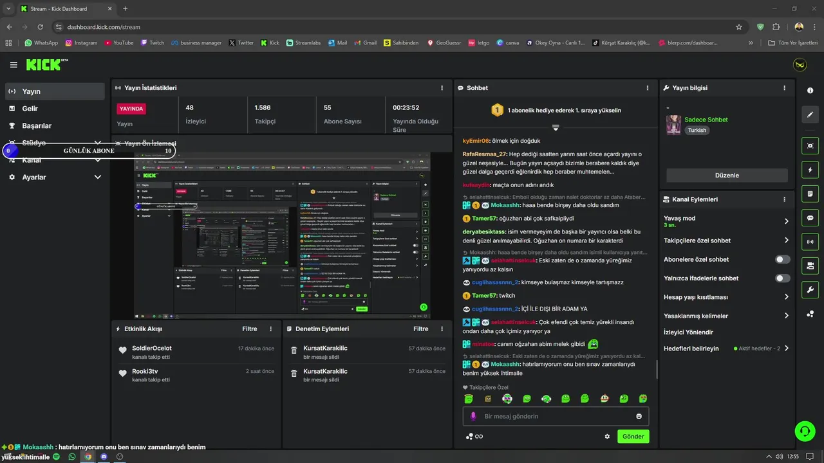This screenshot has height=463, width=824.
Task: Open the hamburger menu beside the Kick logo
Action: tap(14, 65)
